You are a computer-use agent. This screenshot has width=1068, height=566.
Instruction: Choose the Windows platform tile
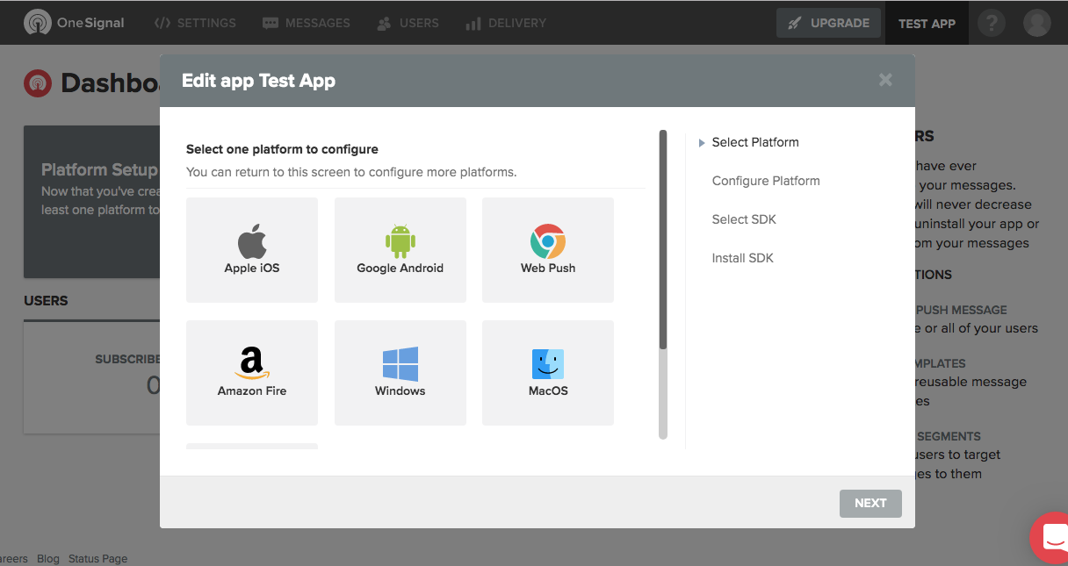coord(400,373)
